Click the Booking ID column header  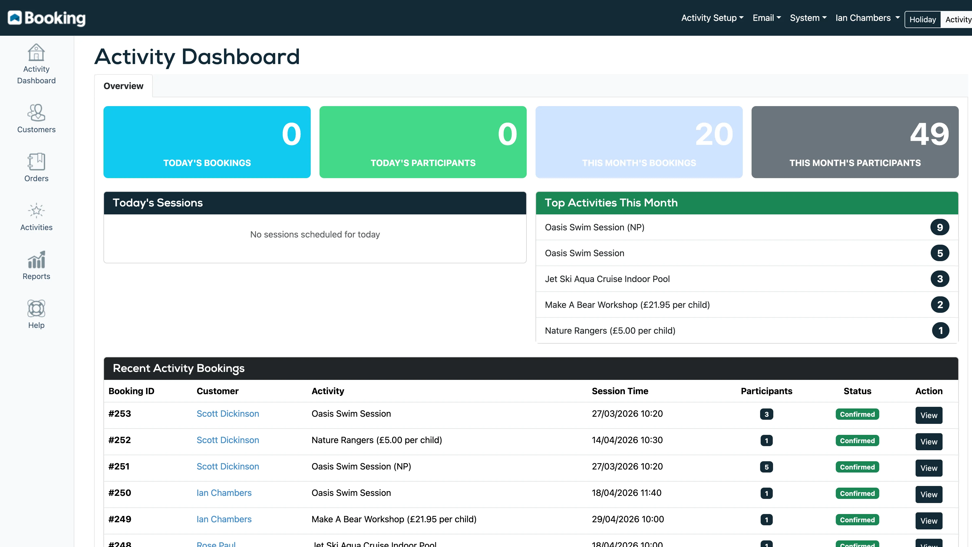[x=131, y=391]
